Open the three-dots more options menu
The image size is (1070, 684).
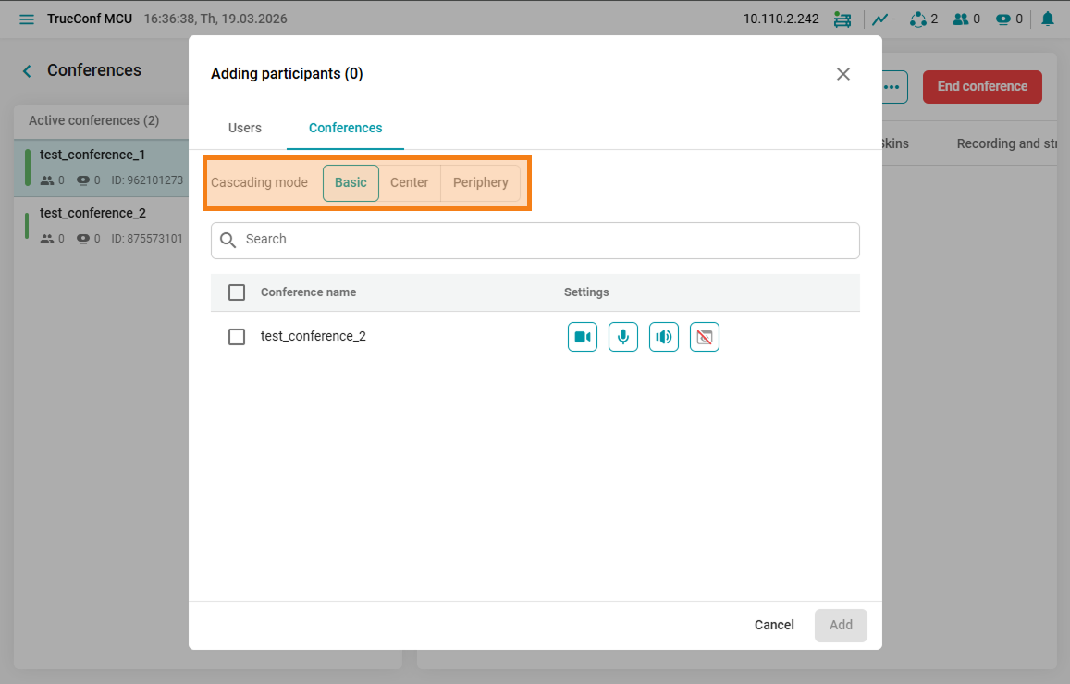[892, 87]
